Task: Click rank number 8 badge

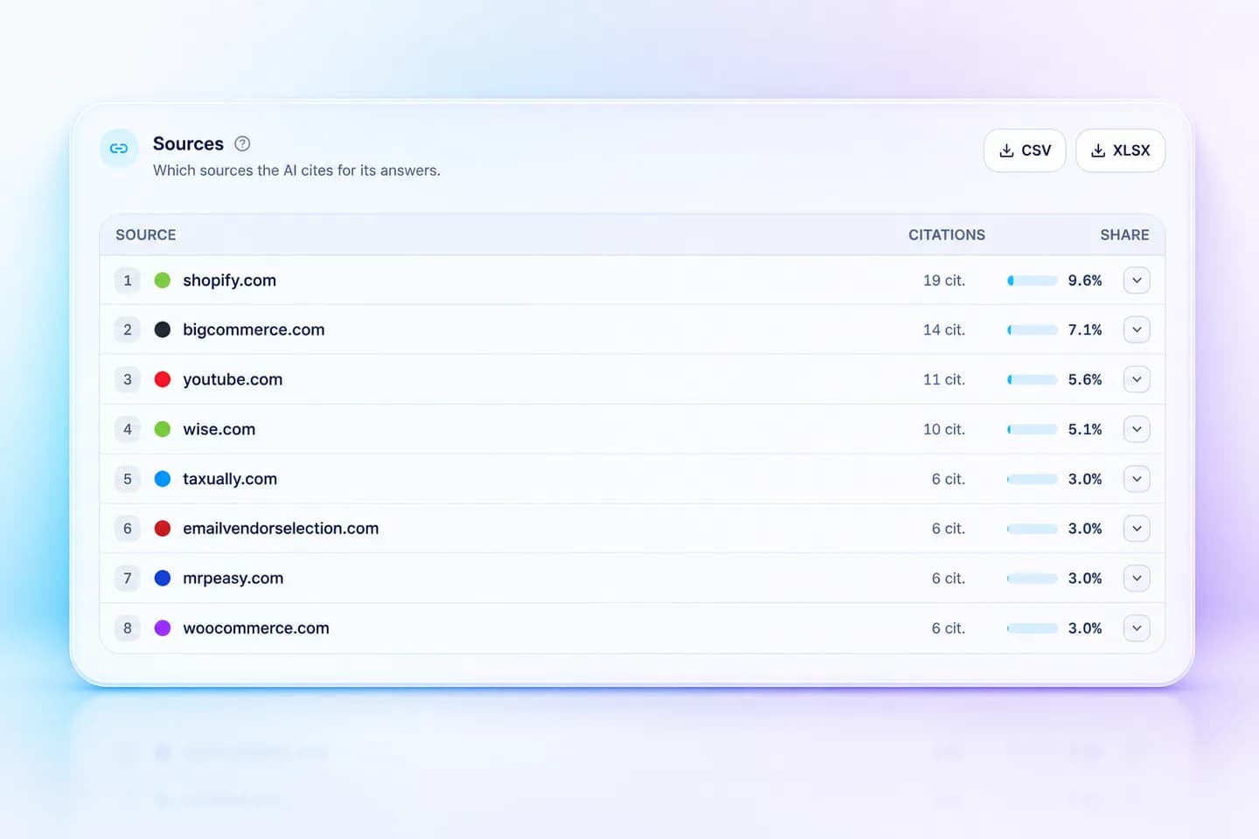Action: coord(128,628)
